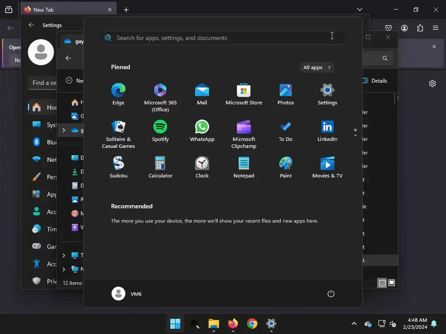Screen dimensions: 446x334
Task: Launch Paint
Action: click(x=286, y=167)
